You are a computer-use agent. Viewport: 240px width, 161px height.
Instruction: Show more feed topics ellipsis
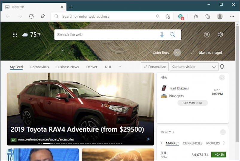pyautogui.click(x=119, y=67)
